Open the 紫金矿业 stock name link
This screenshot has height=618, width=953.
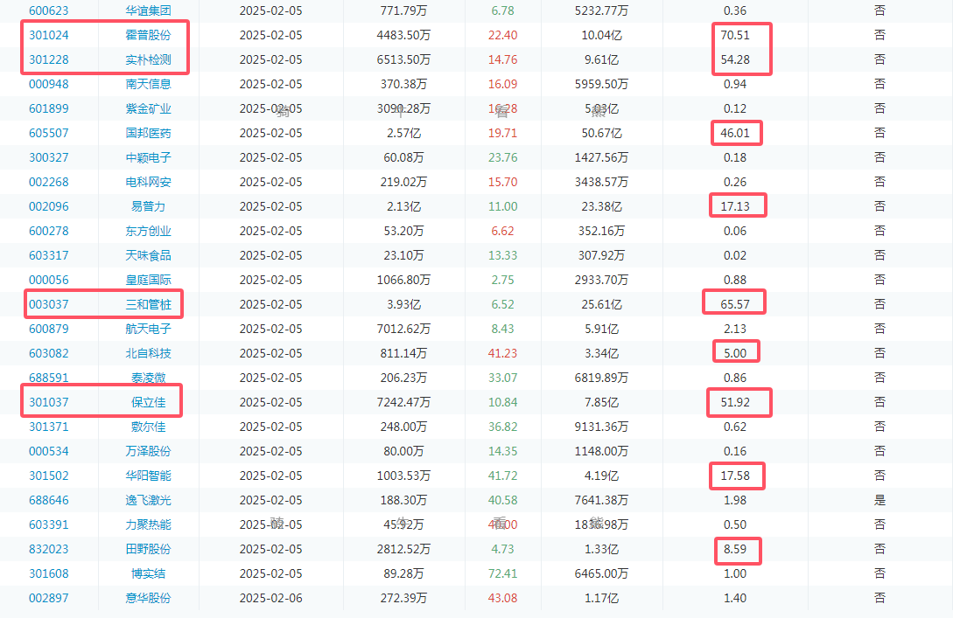148,108
